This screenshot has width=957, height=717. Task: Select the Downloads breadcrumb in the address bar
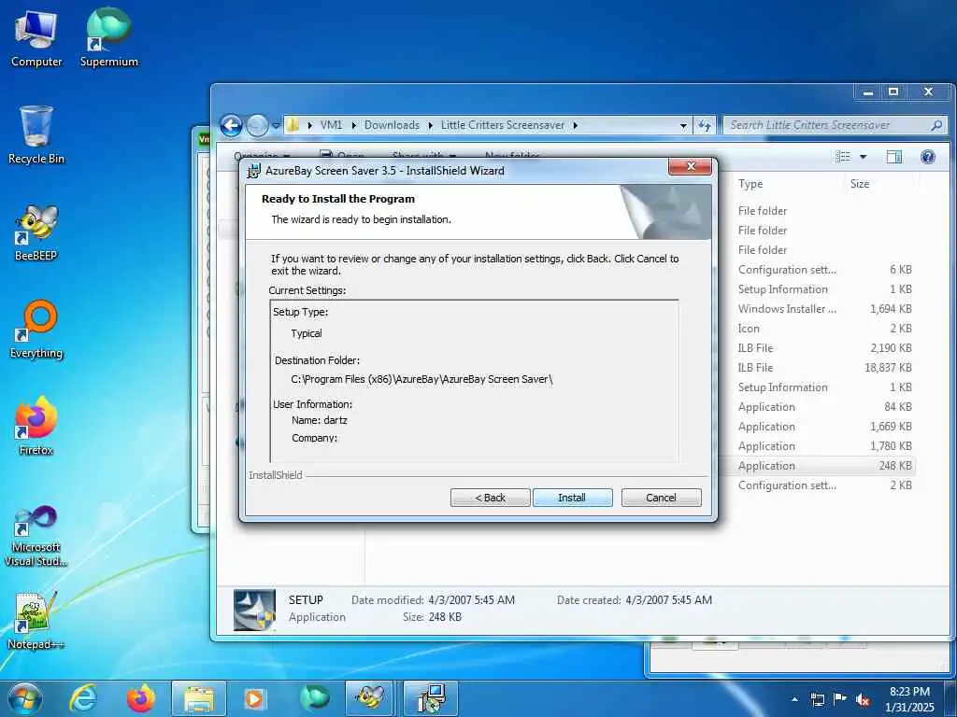392,125
